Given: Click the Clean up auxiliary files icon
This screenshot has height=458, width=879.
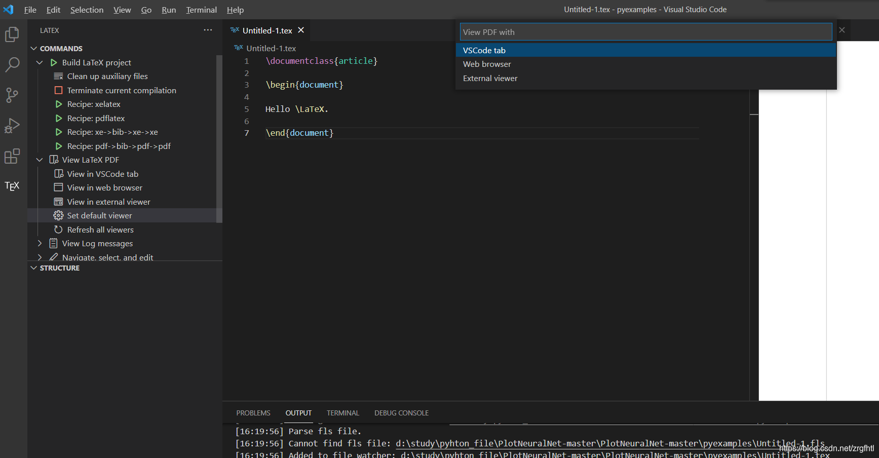Looking at the screenshot, I should tap(58, 77).
